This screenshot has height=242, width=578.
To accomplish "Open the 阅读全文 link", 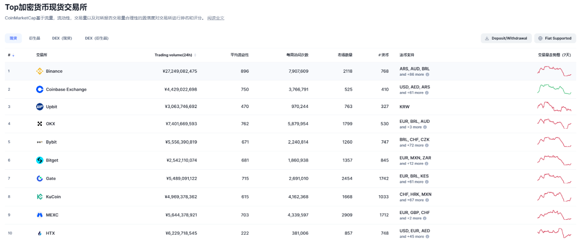I will [x=216, y=18].
